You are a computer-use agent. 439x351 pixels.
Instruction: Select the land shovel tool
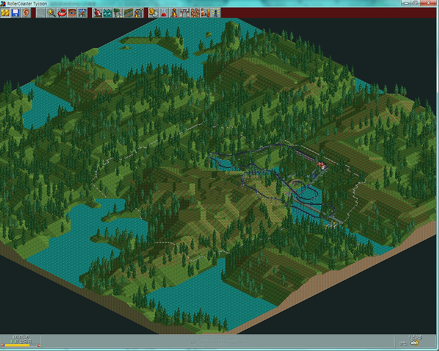pos(98,13)
